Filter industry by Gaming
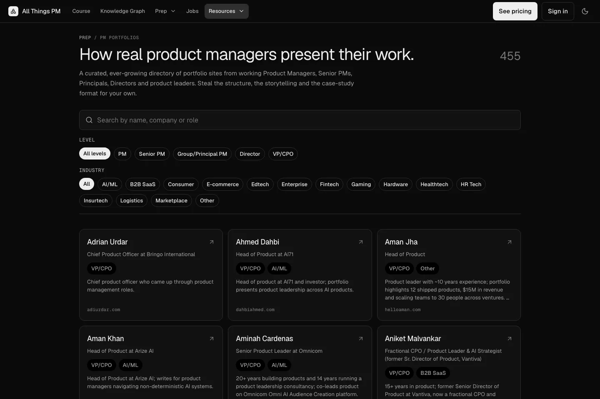 (361, 184)
